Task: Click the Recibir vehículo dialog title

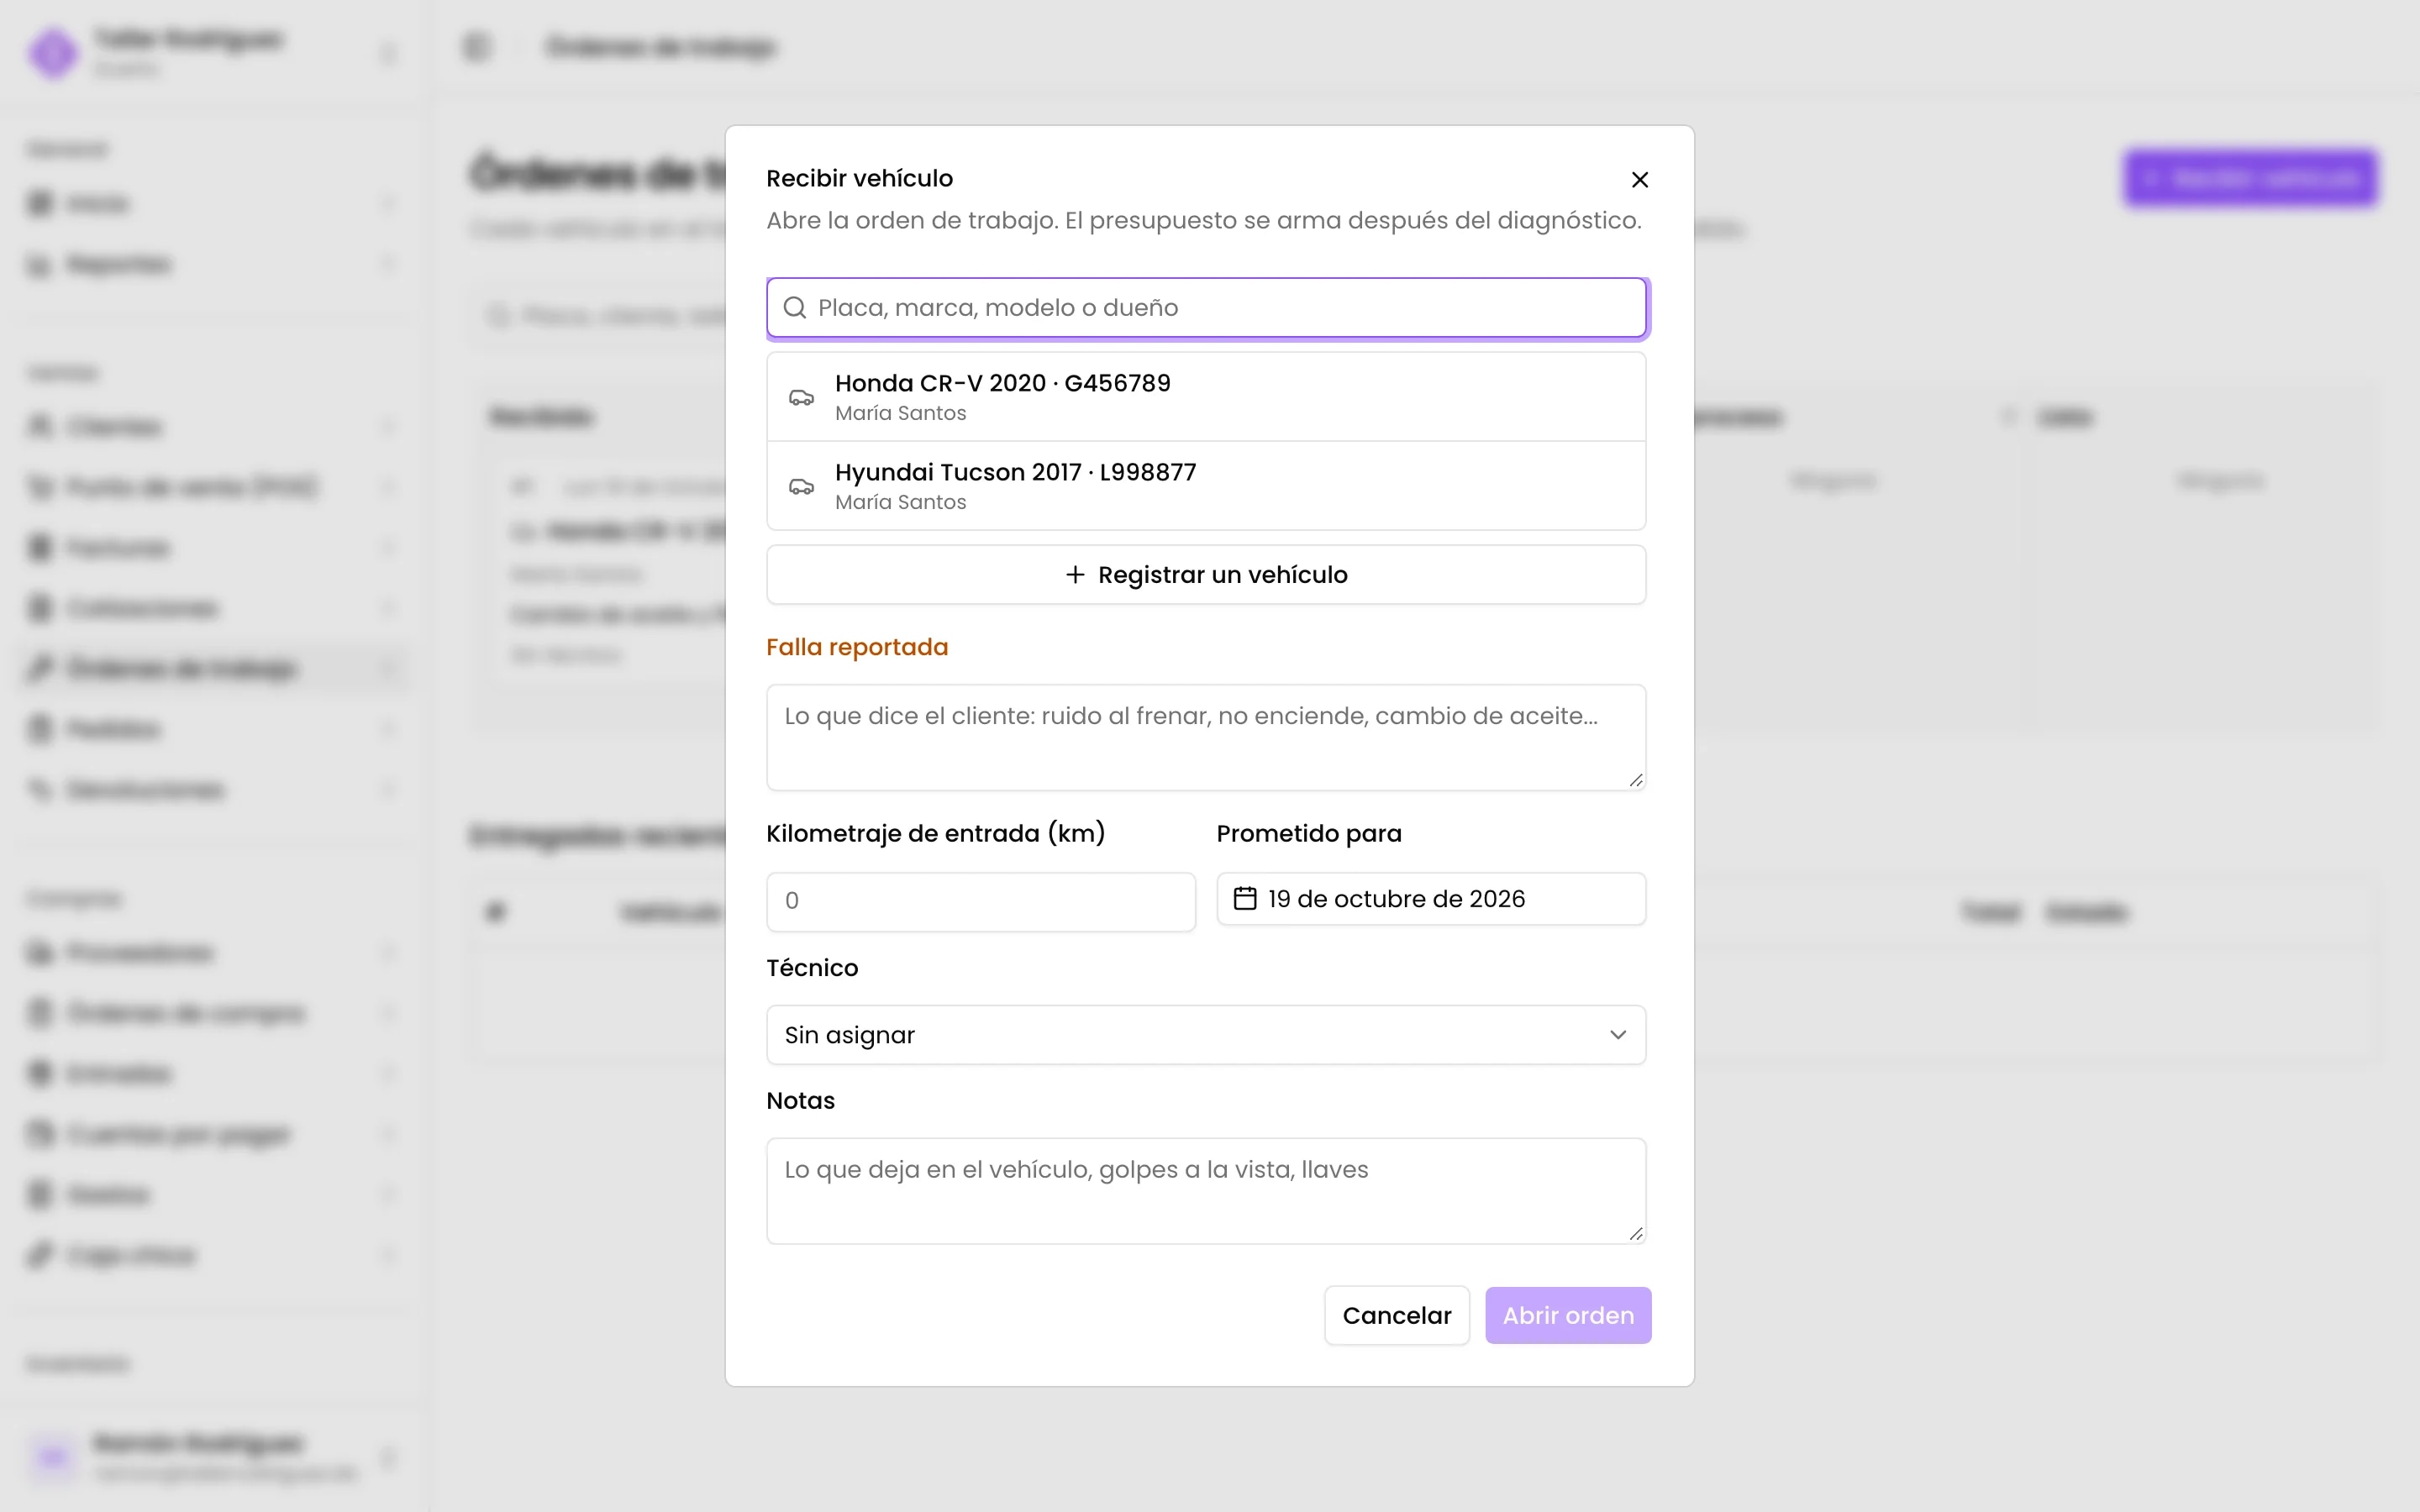Action: point(860,179)
